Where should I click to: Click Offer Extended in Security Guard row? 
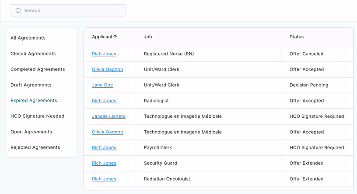pyautogui.click(x=306, y=163)
